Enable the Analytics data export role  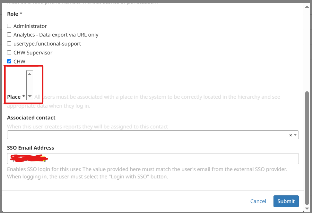pyautogui.click(x=9, y=35)
